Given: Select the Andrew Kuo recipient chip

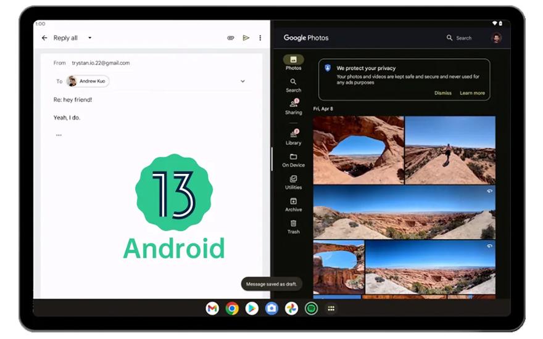Looking at the screenshot, I should point(88,81).
